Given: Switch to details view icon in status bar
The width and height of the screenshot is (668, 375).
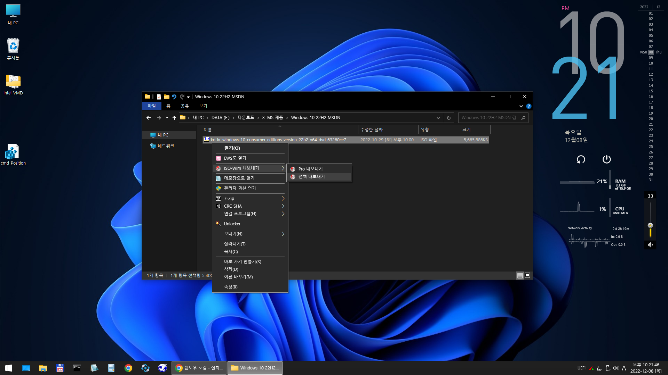Looking at the screenshot, I should 520,275.
